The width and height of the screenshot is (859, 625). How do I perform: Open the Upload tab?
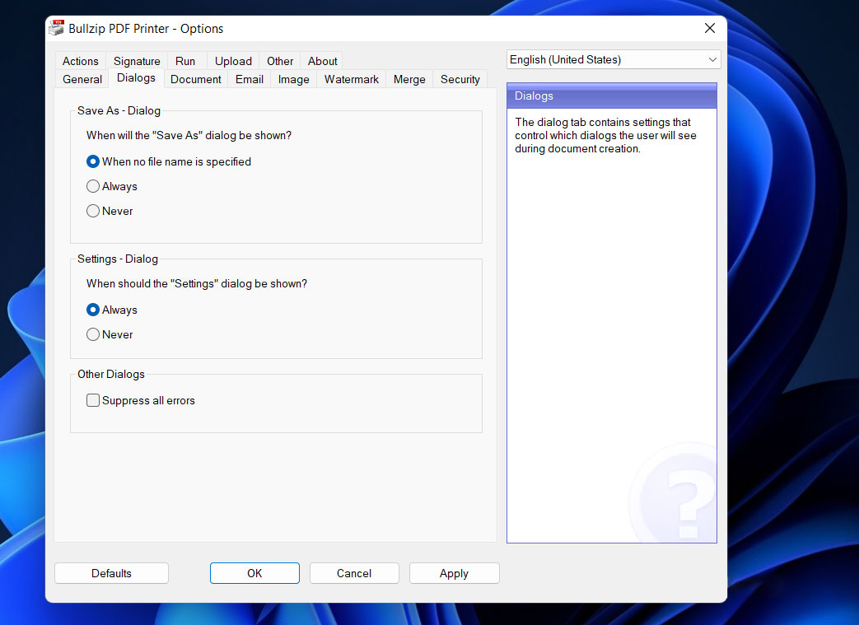click(233, 61)
